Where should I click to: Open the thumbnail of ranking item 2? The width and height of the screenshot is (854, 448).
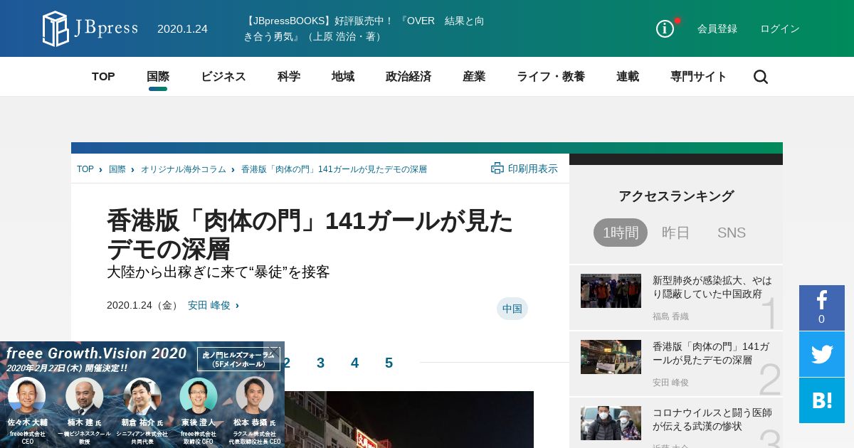click(x=611, y=357)
